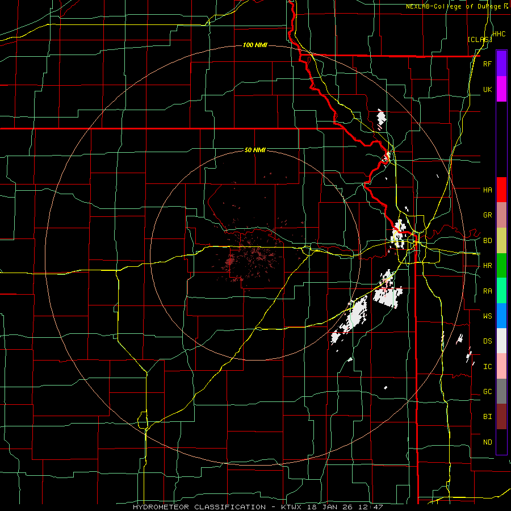Click the white DS legend swatch
The image size is (511, 511).
501,341
